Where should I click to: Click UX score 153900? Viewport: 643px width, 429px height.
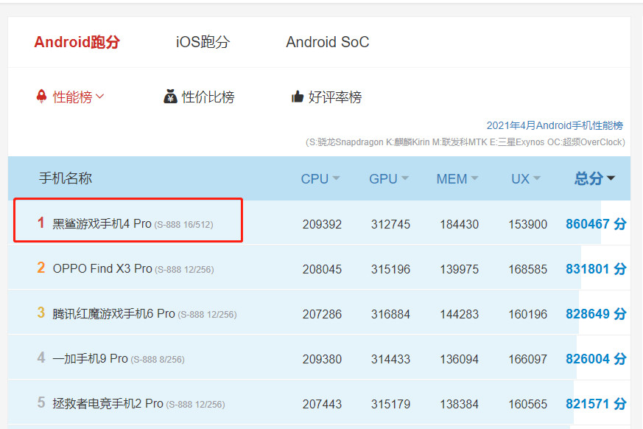tap(528, 224)
